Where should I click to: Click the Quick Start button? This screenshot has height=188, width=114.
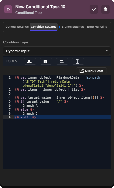point(91,71)
